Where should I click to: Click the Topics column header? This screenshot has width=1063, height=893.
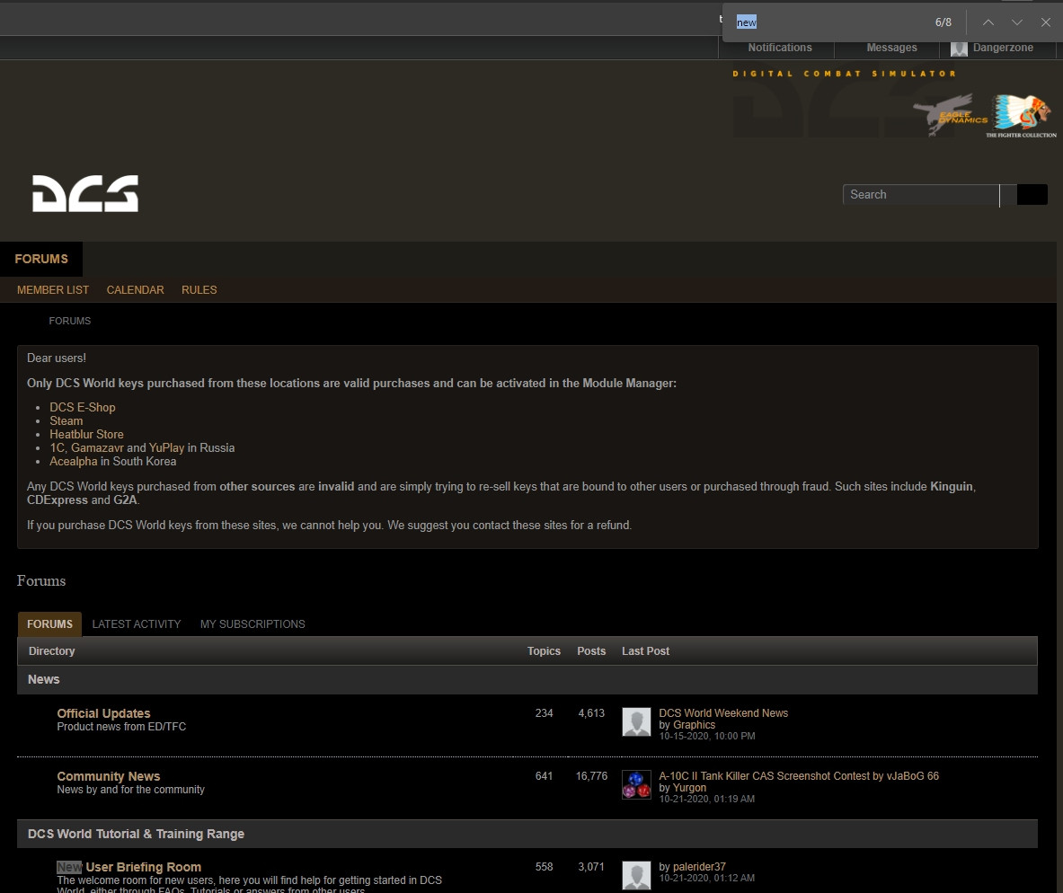coord(544,651)
